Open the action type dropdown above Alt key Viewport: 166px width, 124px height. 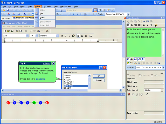pyautogui.click(x=162, y=72)
